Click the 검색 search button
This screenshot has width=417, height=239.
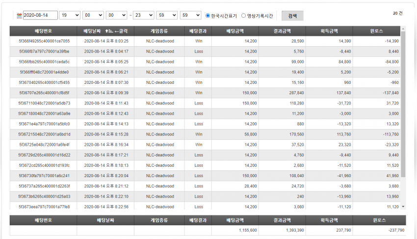click(292, 16)
